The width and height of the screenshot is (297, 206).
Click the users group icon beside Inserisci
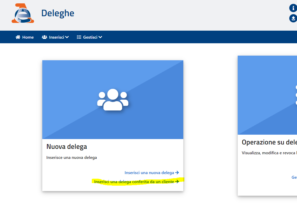click(x=44, y=37)
